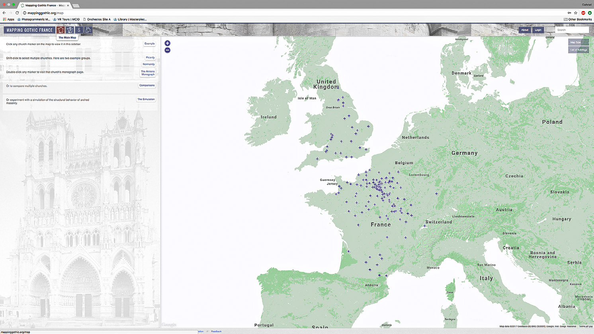Close the Mapping Gothic France tab

[68, 6]
